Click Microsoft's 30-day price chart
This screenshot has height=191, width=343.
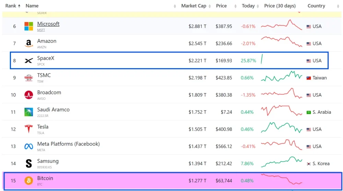coord(282,25)
